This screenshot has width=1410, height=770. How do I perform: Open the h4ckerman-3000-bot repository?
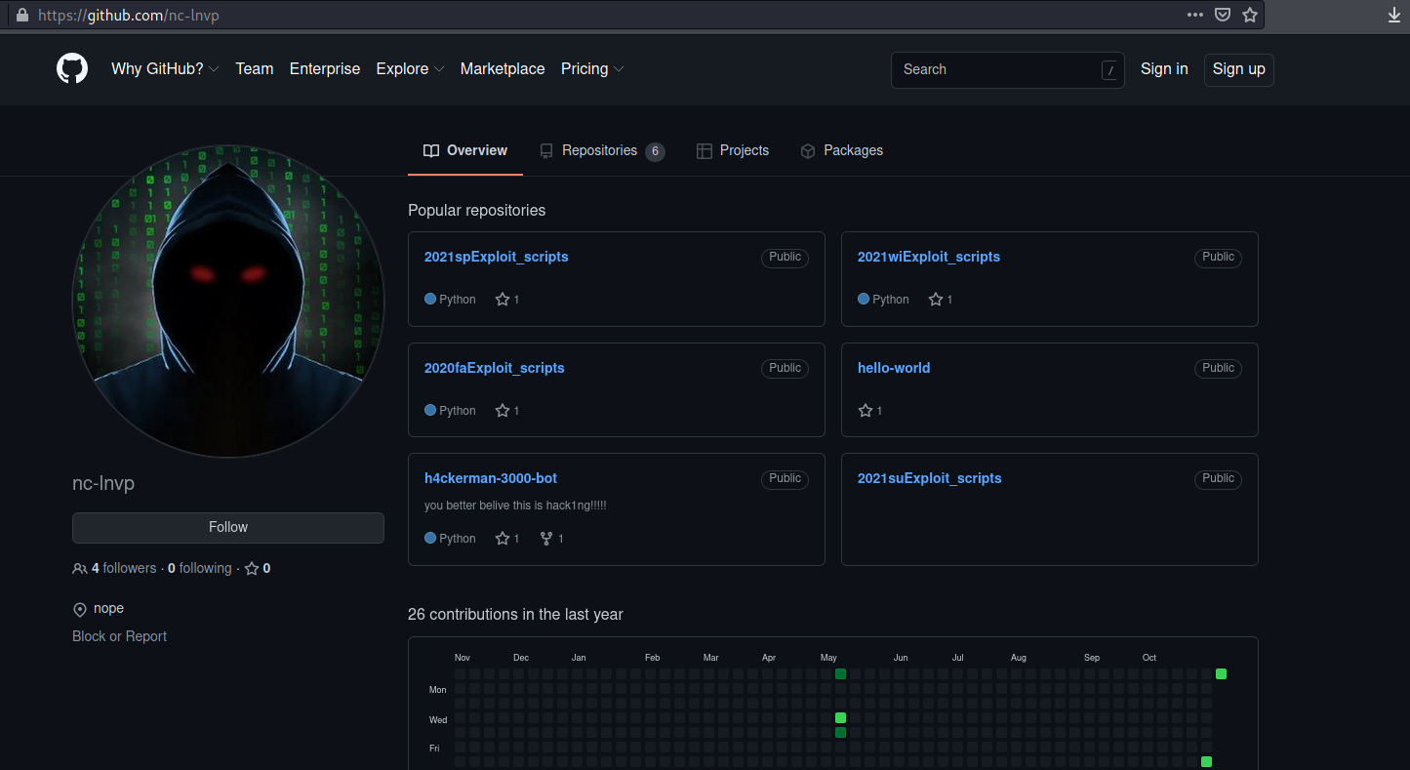(491, 478)
